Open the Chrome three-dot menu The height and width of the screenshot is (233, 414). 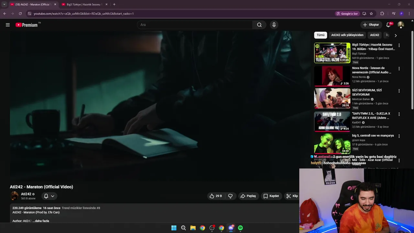click(409, 14)
